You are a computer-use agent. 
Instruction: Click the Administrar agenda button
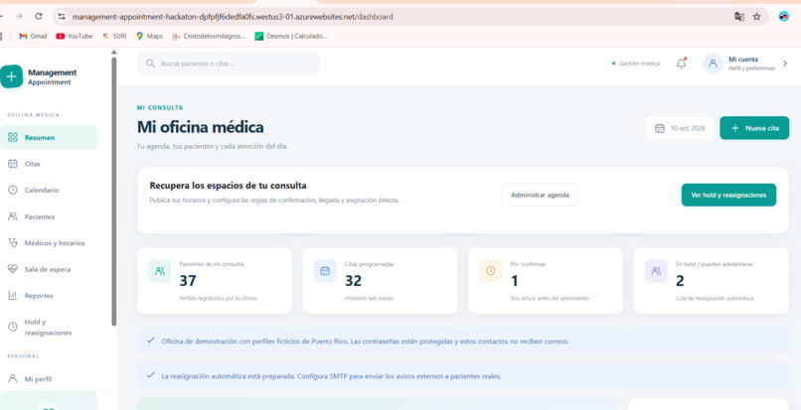(x=540, y=195)
